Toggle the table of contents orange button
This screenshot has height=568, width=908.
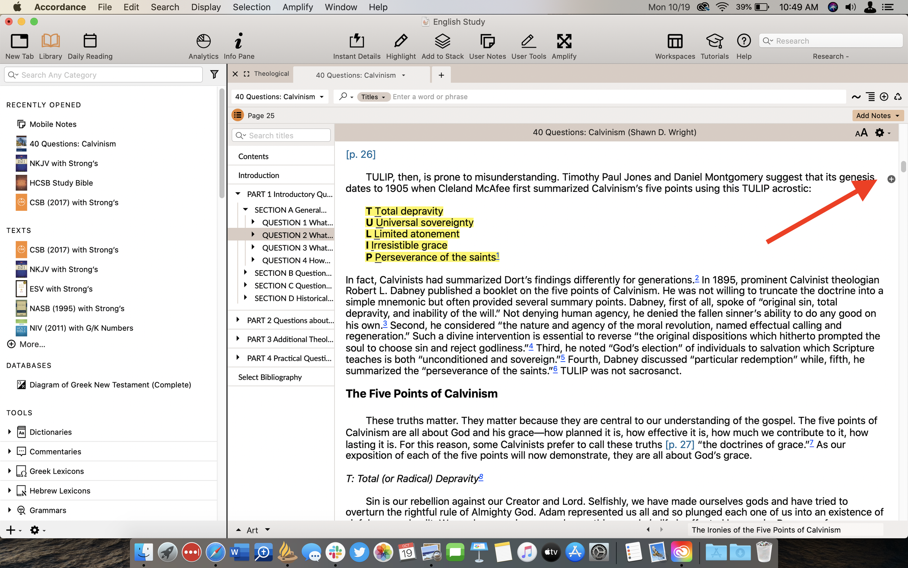(238, 115)
